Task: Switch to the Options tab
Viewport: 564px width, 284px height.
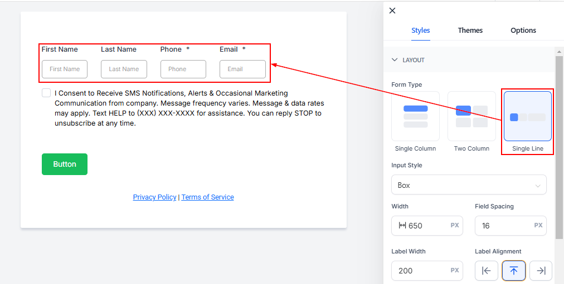Action: click(x=523, y=31)
